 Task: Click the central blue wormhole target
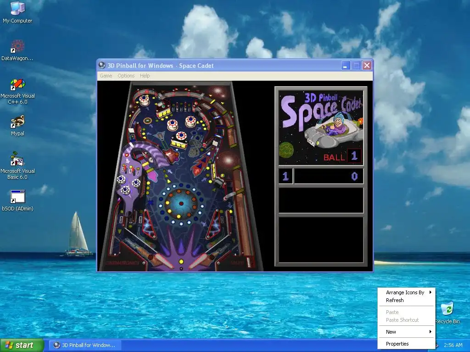(x=181, y=203)
